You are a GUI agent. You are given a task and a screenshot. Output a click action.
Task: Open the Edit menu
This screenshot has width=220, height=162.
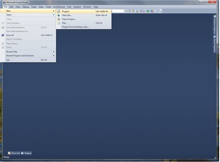point(11,7)
